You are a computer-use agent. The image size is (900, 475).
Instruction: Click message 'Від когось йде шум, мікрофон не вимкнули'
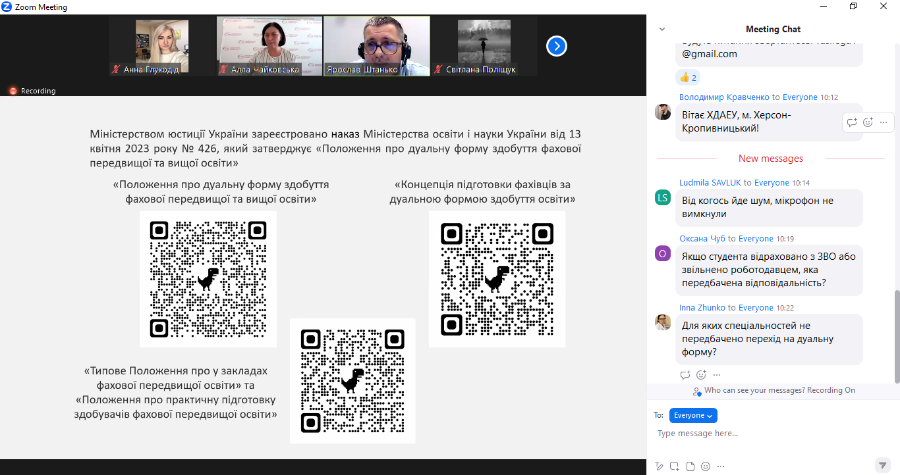[769, 207]
